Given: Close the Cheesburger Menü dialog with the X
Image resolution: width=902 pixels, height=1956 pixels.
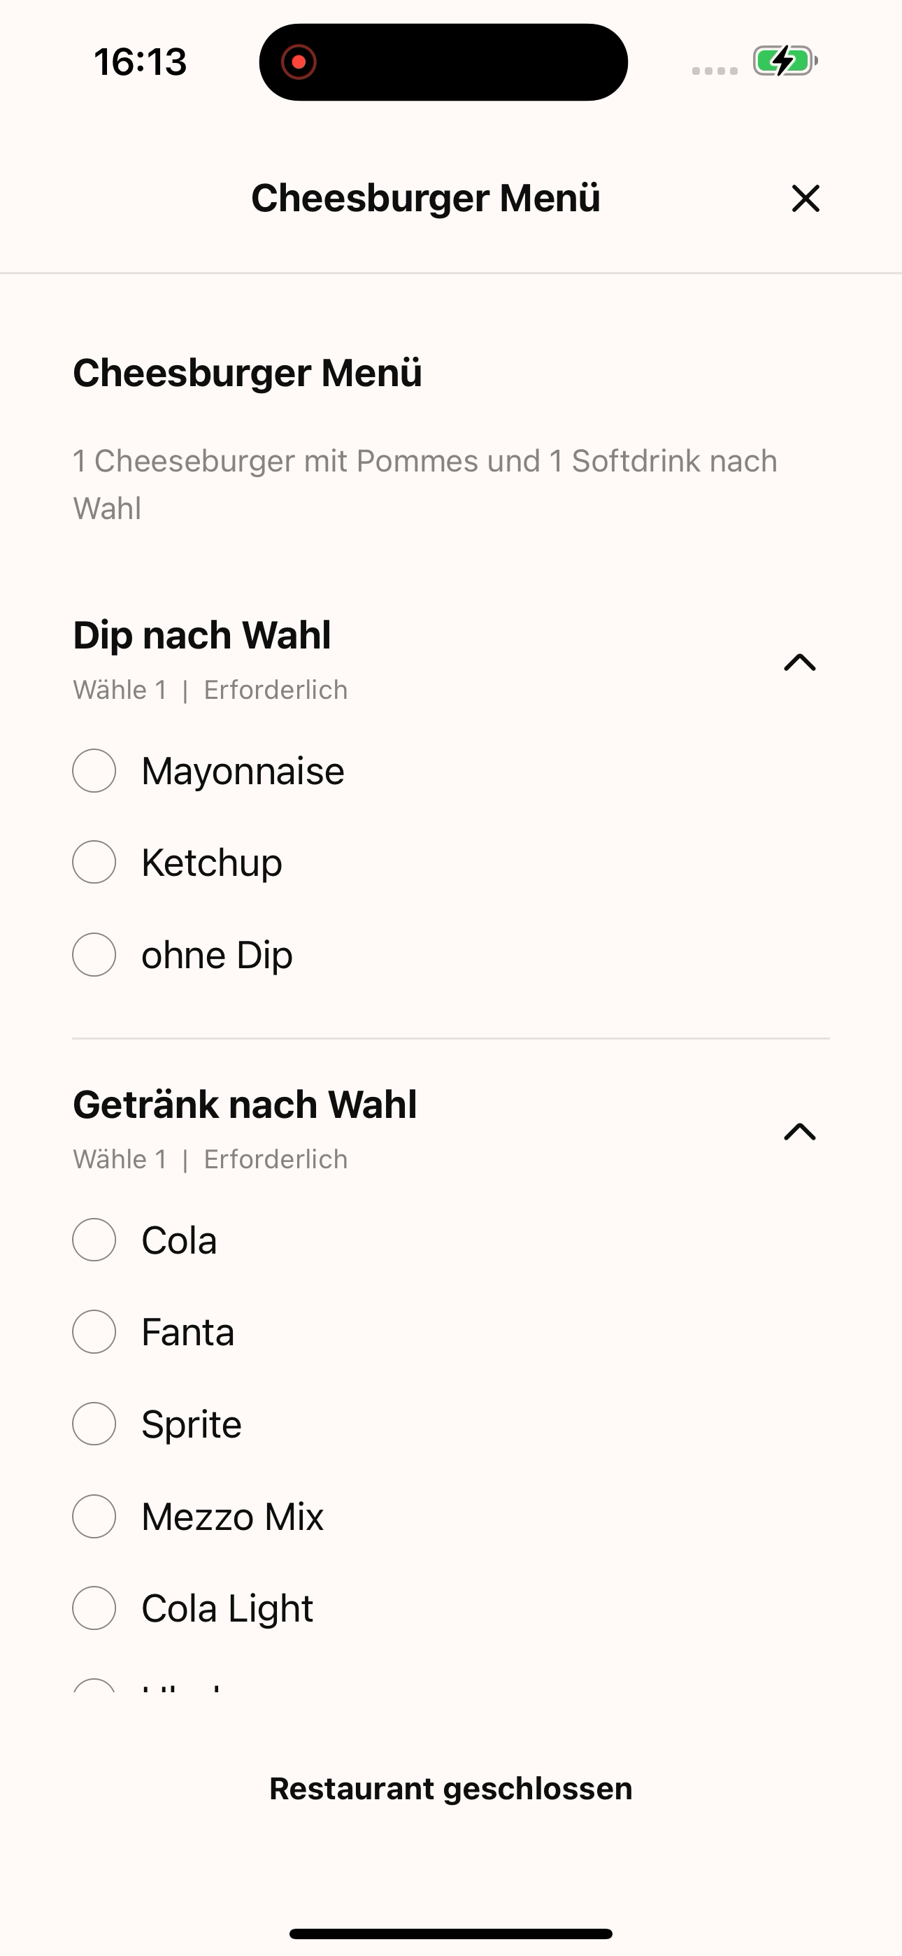Looking at the screenshot, I should (x=806, y=198).
